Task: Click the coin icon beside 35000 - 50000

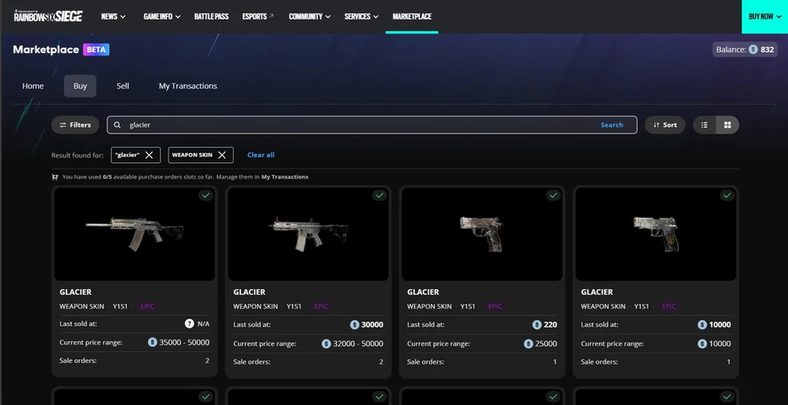Action: coord(152,342)
